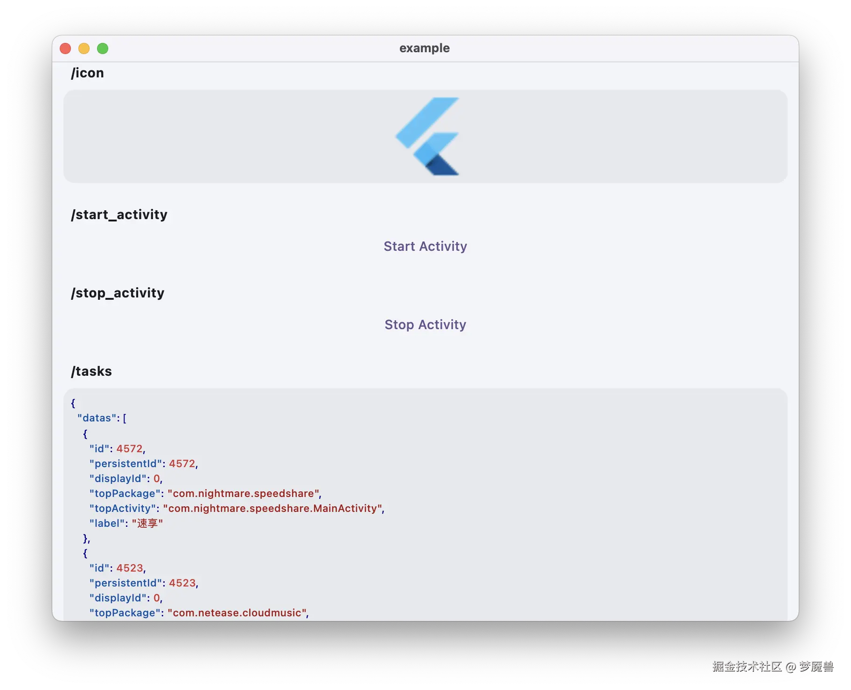Viewport: 851px width, 690px height.
Task: Click the window title "example"
Action: (x=425, y=48)
